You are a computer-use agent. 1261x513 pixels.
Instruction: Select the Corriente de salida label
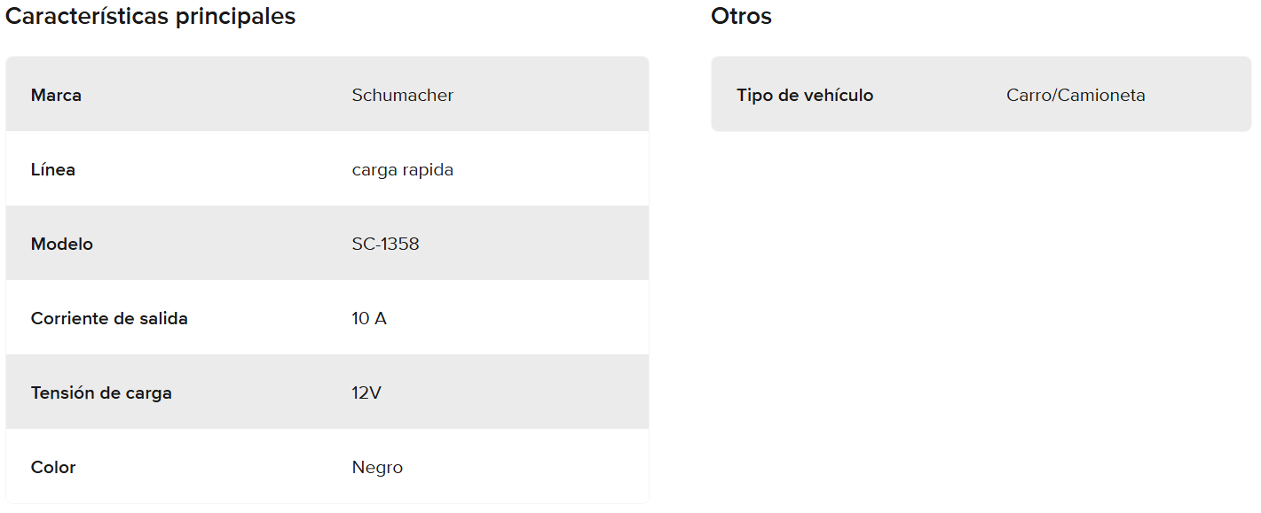[109, 318]
